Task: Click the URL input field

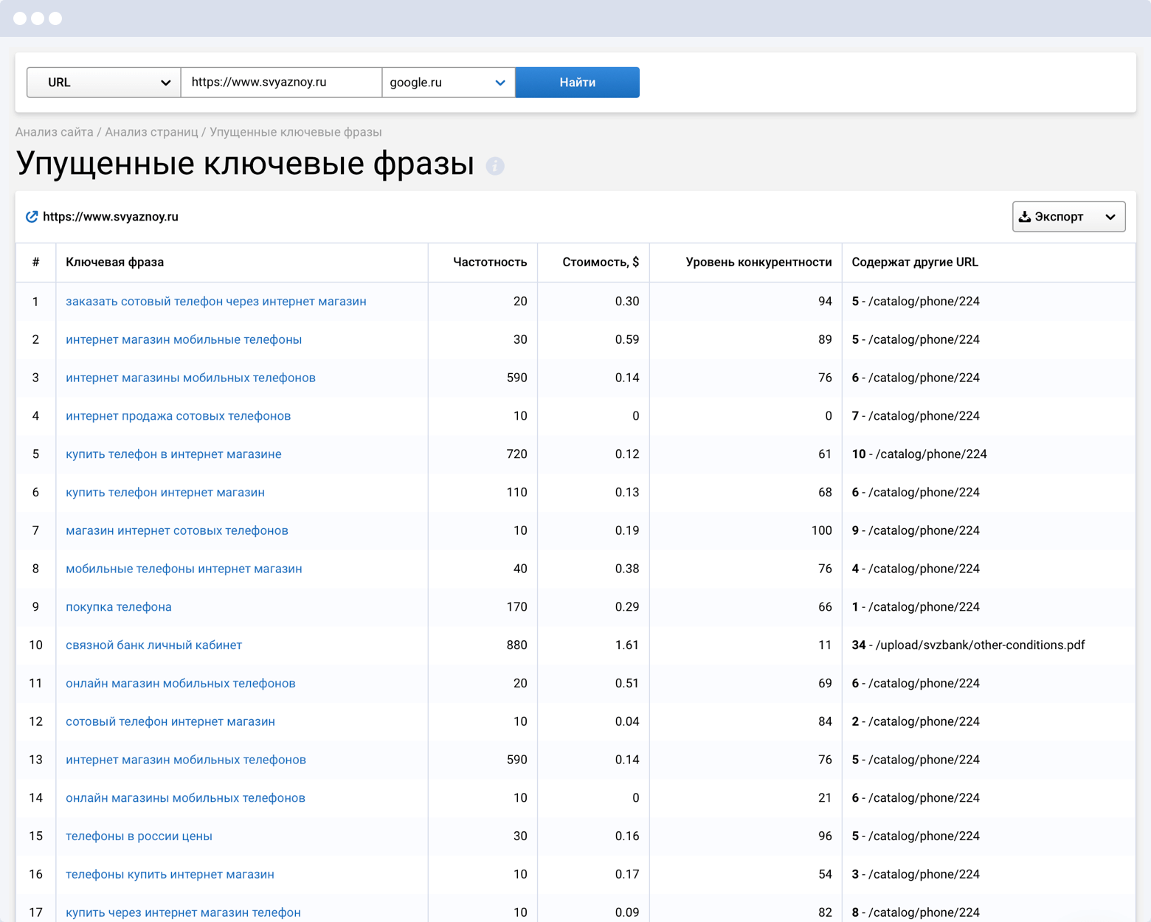Action: [x=281, y=83]
